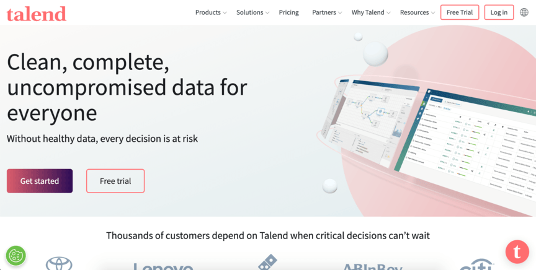Go to the Pricing page
This screenshot has height=270, width=536.
(x=288, y=12)
